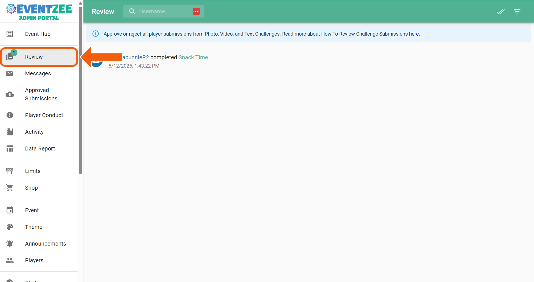The image size is (534, 282).
Task: Click the Event calendar icon
Action: point(10,210)
